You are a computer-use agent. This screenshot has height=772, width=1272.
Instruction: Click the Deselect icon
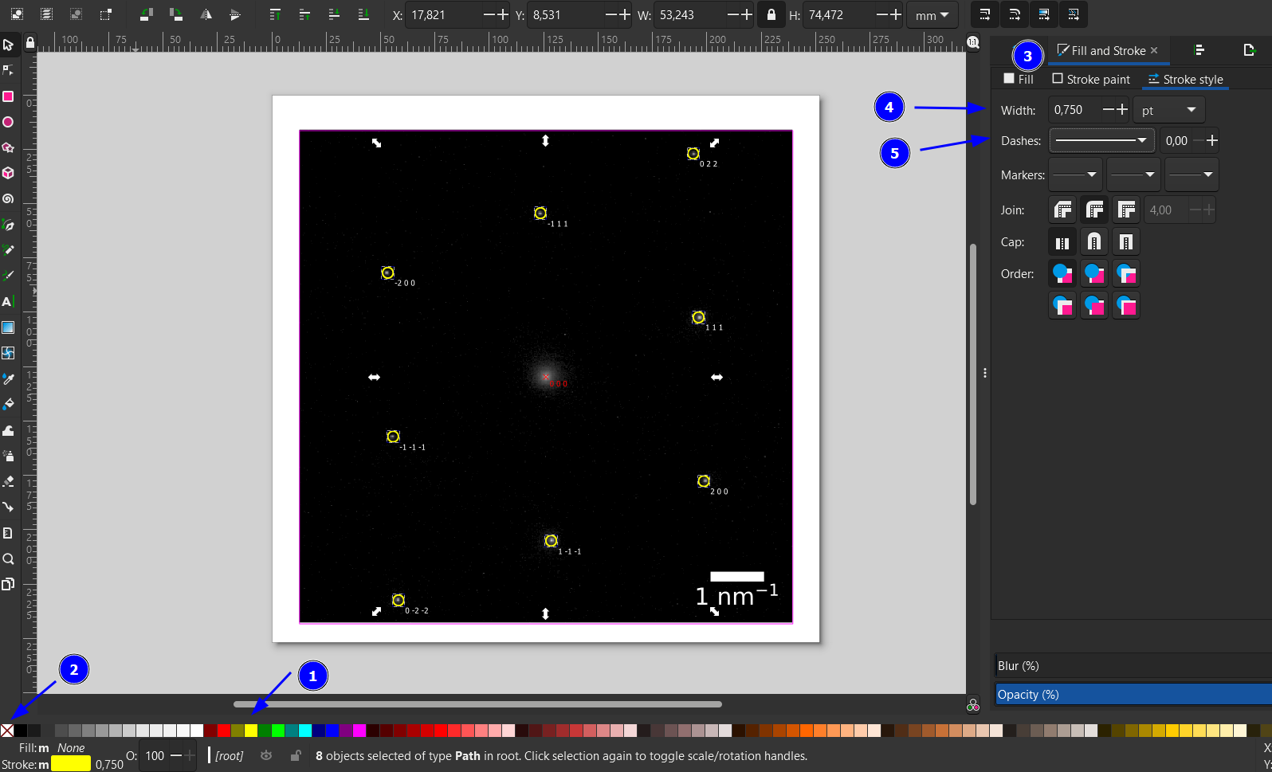pos(76,14)
